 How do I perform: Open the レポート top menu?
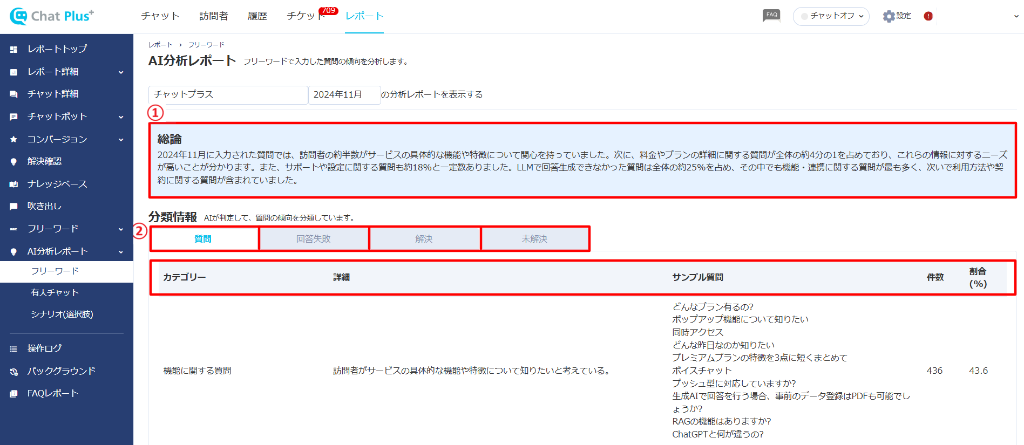364,16
